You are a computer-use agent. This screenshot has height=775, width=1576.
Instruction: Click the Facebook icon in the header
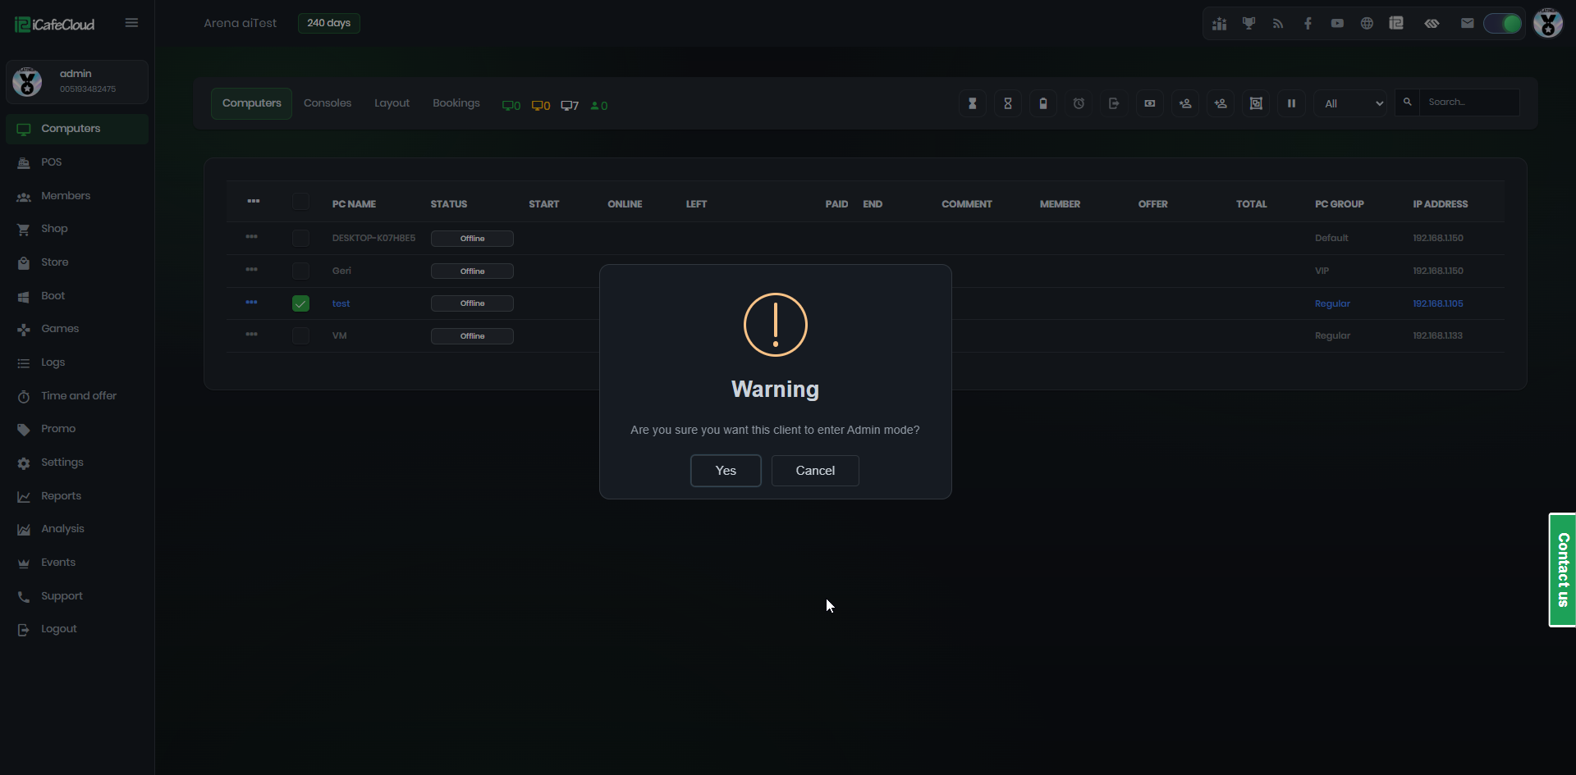pyautogui.click(x=1308, y=24)
